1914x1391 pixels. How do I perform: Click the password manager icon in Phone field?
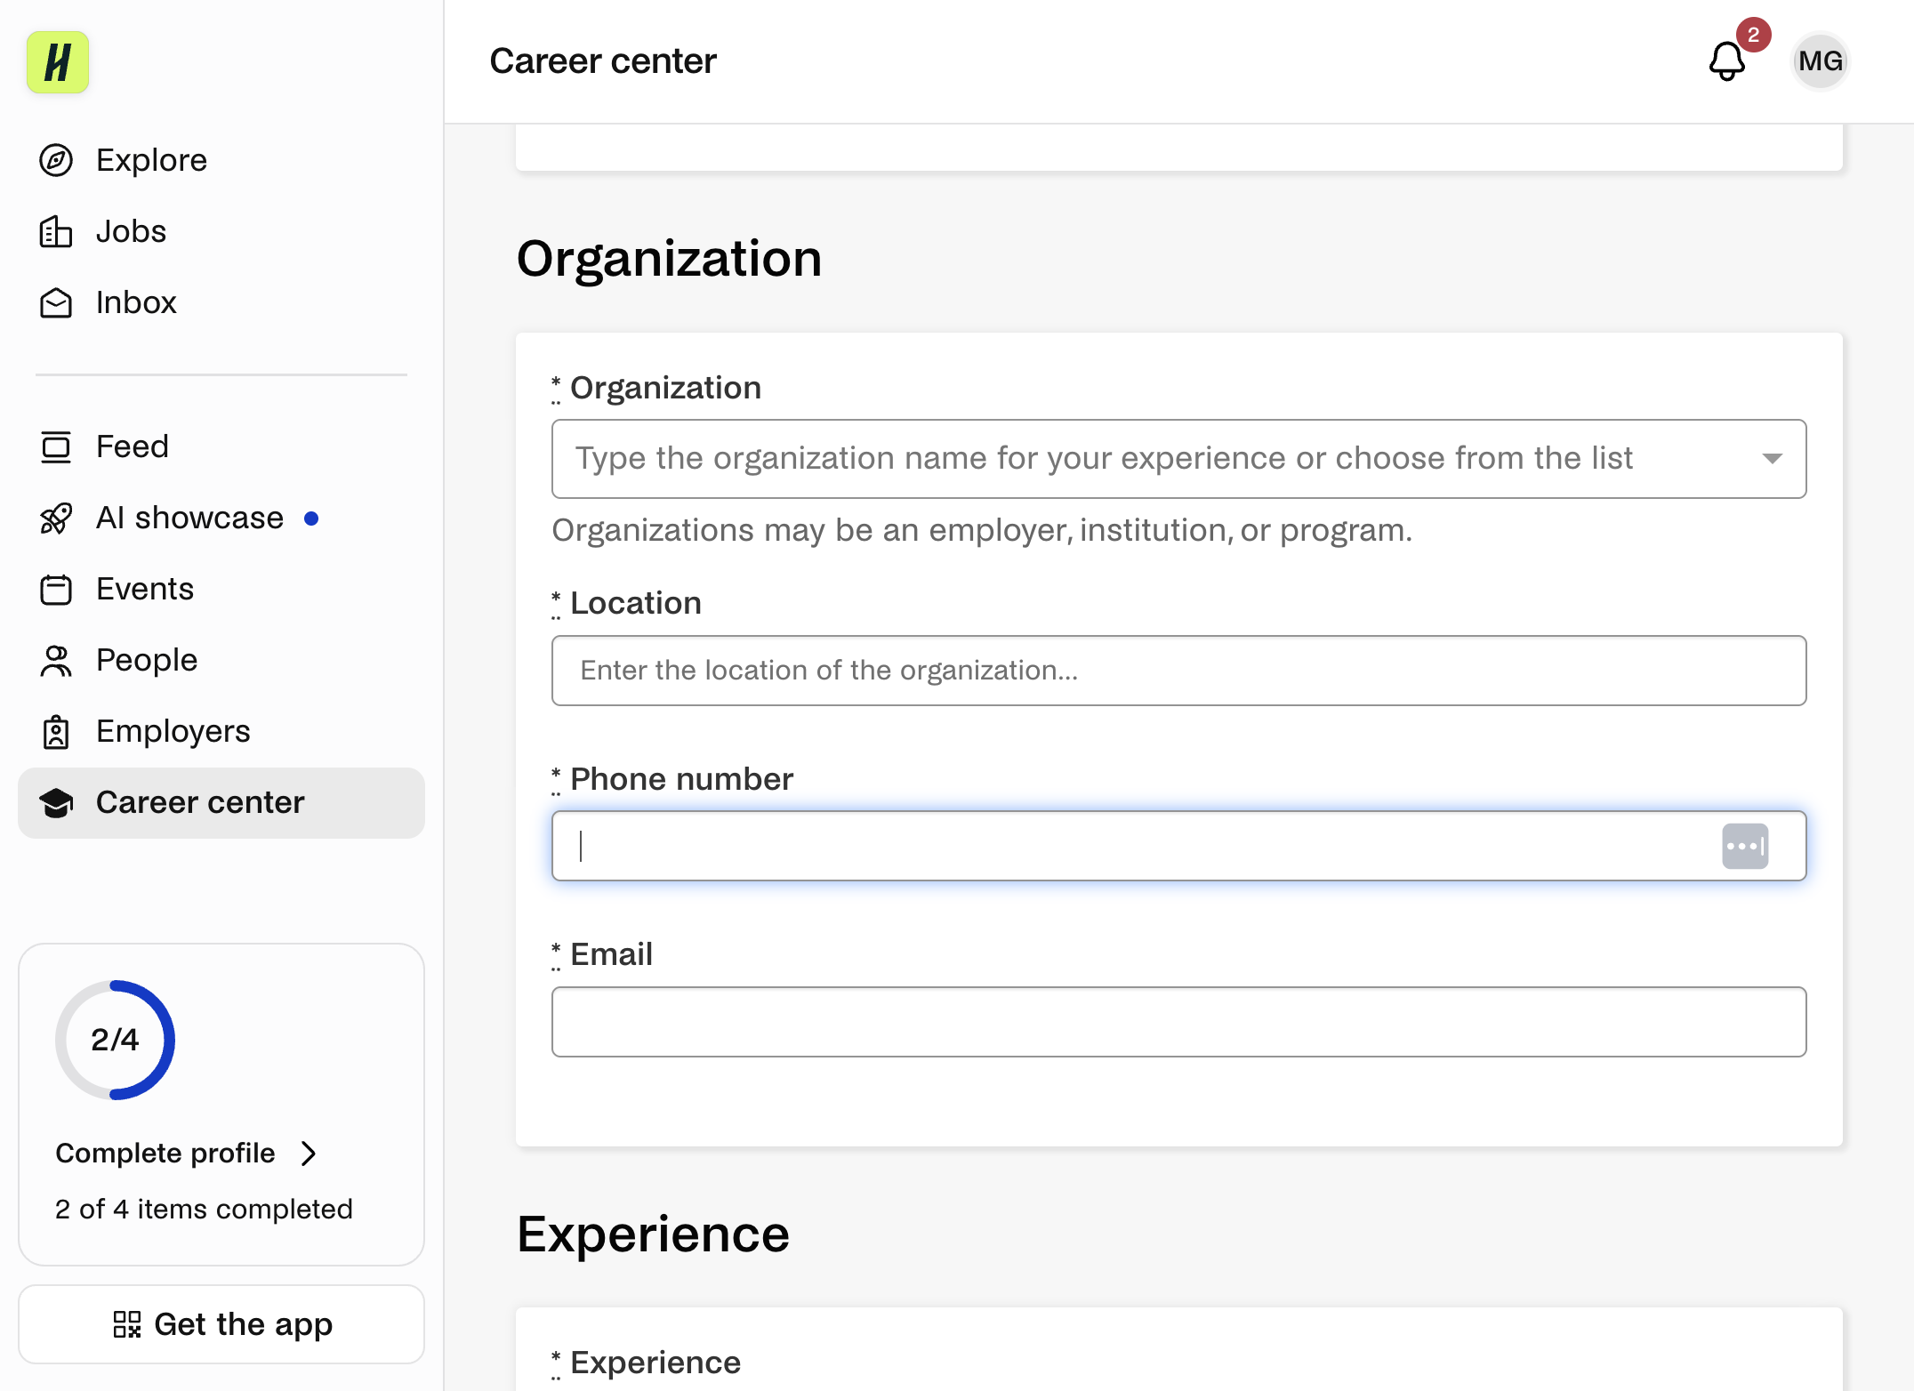click(1745, 846)
